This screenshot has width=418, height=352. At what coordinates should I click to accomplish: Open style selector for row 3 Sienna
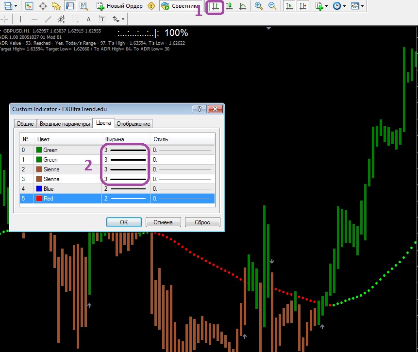[183, 179]
